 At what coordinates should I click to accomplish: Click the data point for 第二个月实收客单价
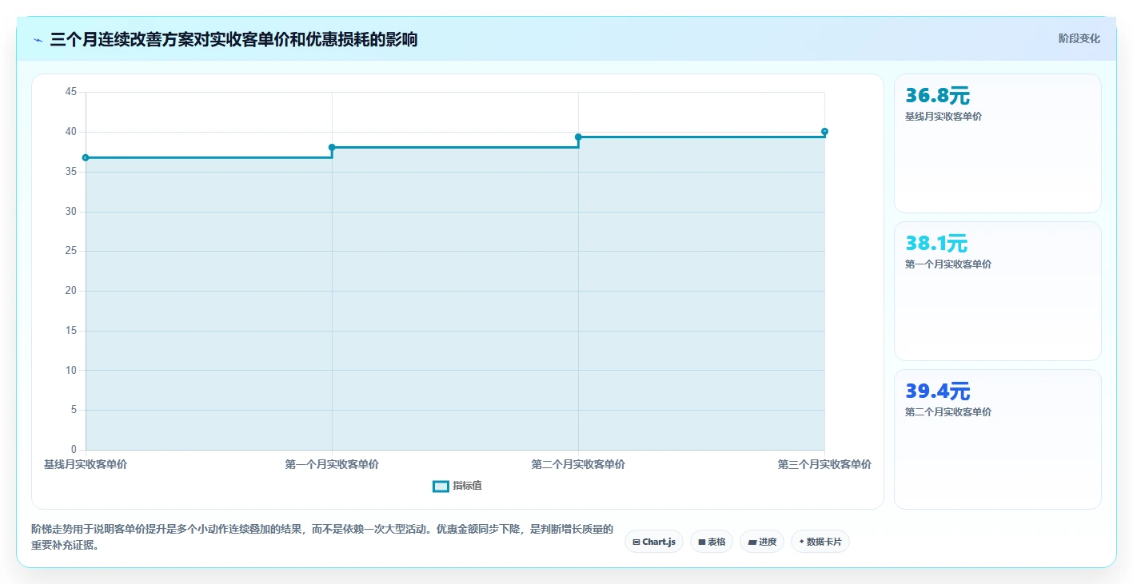point(578,137)
